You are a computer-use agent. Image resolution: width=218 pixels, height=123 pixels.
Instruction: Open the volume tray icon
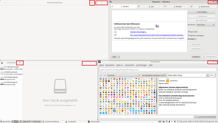[x=164, y=122]
